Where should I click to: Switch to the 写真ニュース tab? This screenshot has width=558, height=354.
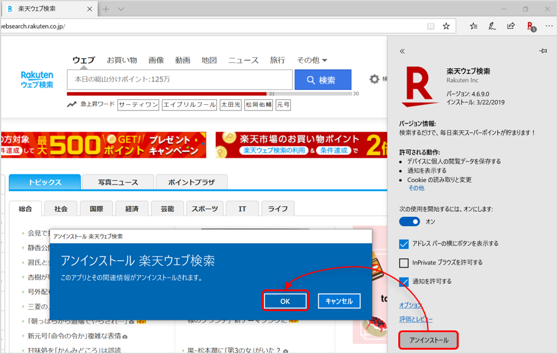tap(118, 182)
